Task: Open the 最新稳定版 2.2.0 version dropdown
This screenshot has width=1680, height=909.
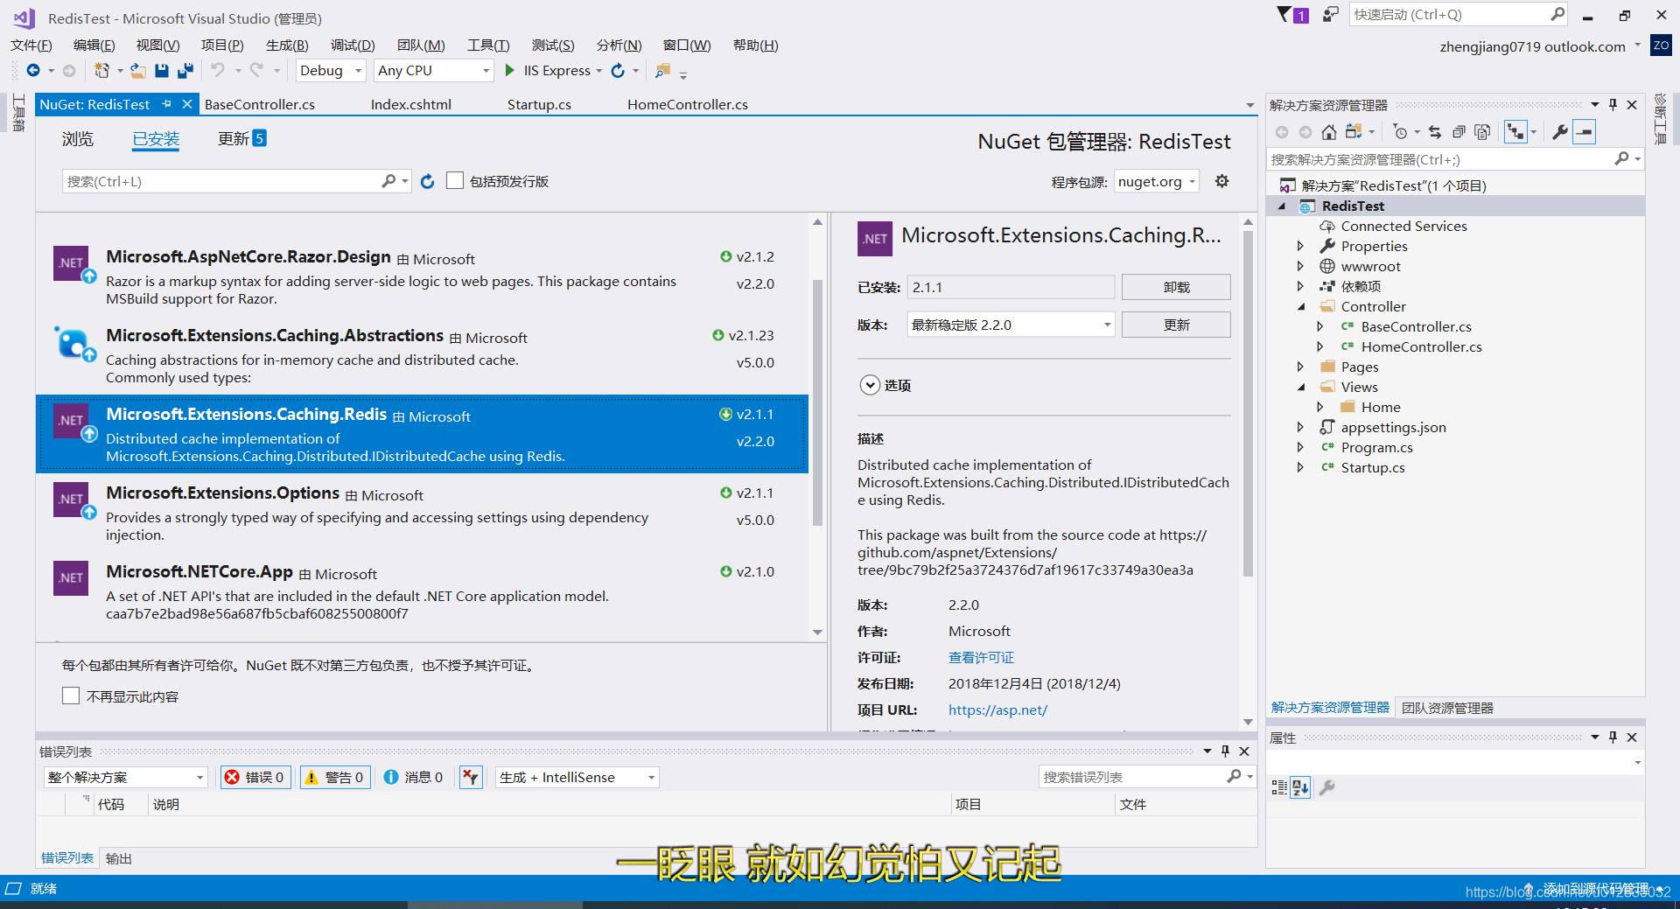Action: tap(1011, 325)
